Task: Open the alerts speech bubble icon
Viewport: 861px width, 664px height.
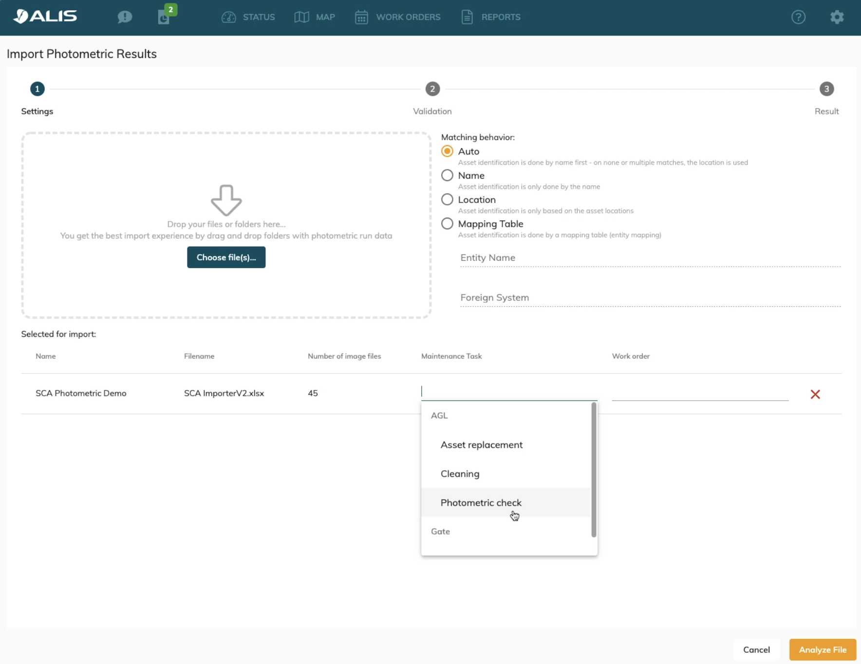Action: coord(125,17)
